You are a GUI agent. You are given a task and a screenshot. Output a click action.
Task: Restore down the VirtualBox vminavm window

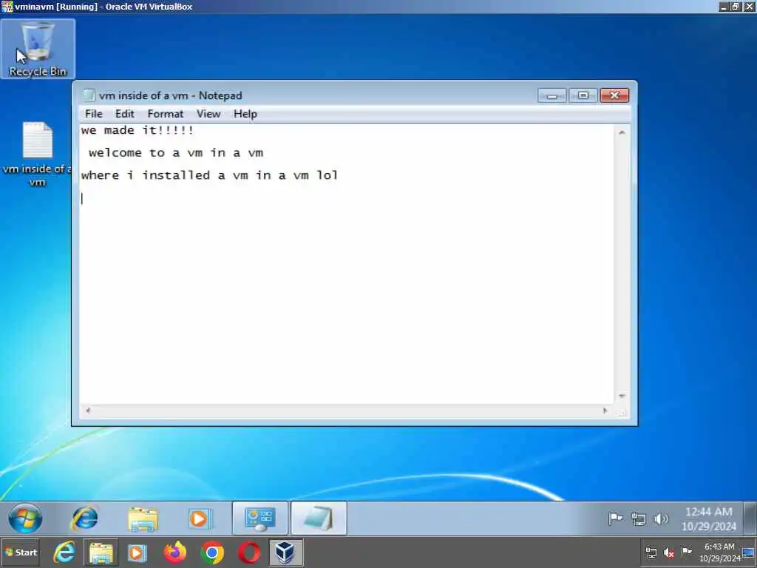click(x=736, y=7)
